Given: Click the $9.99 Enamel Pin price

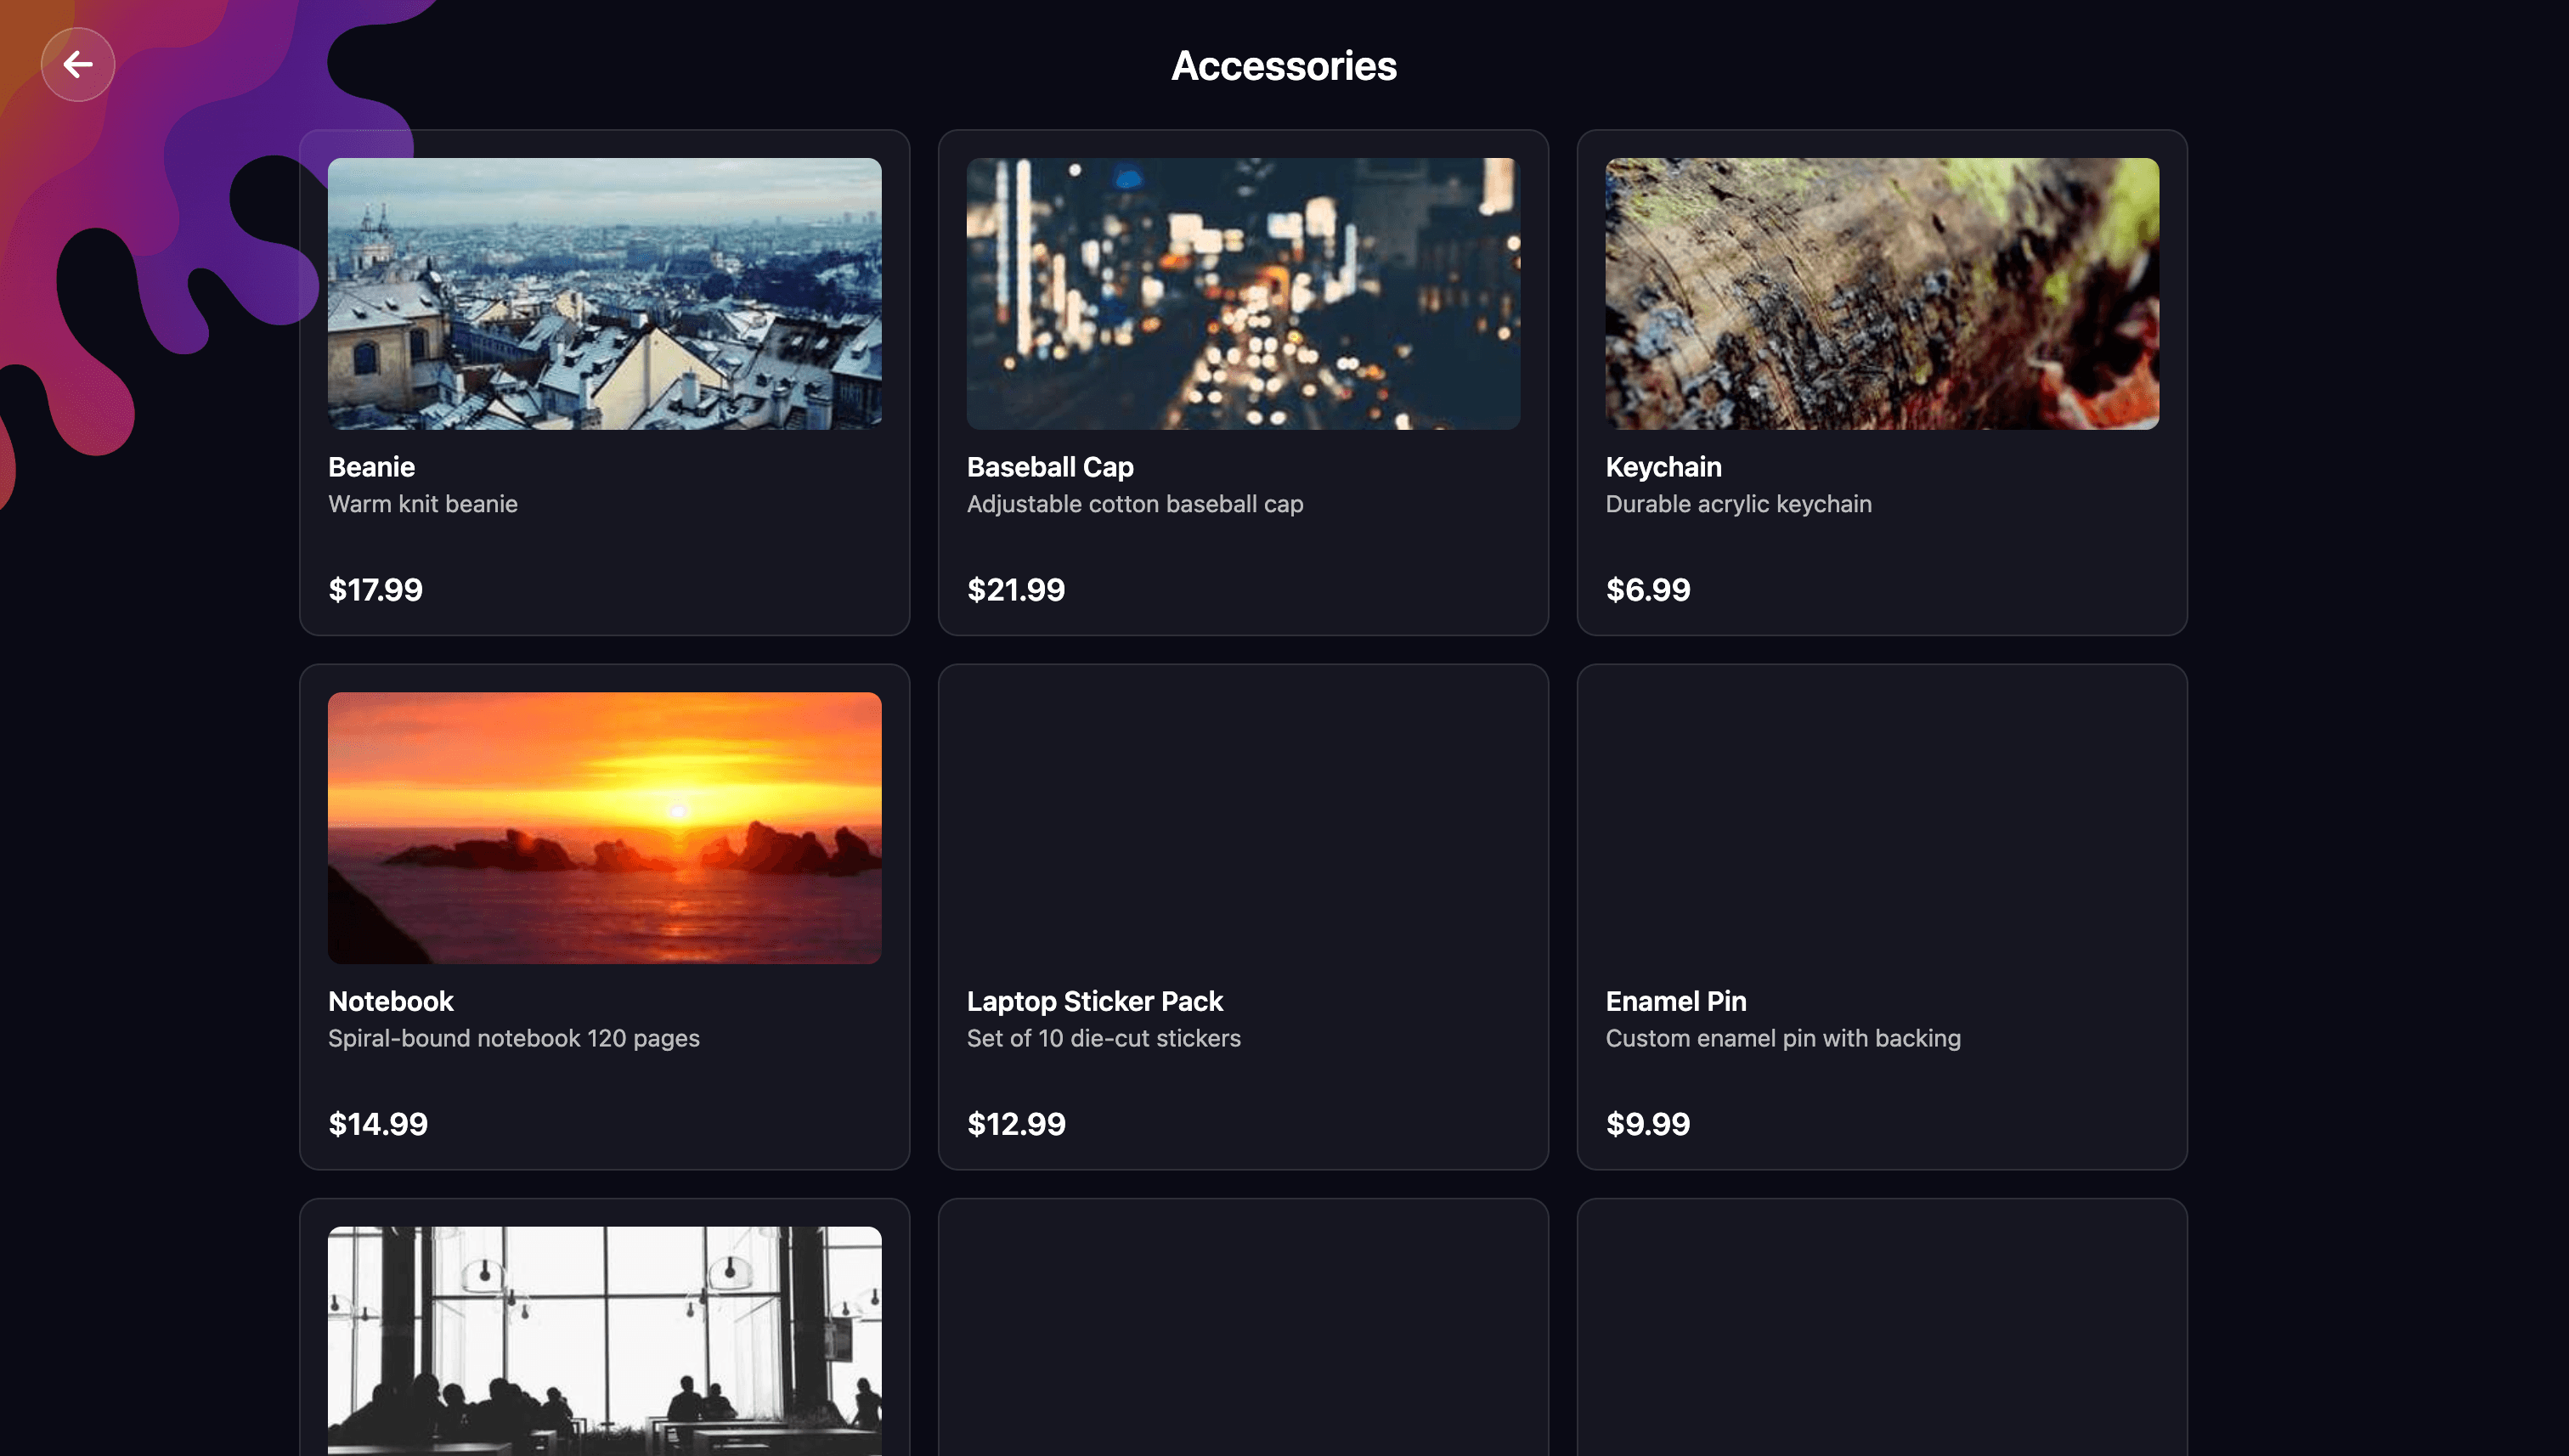Looking at the screenshot, I should pos(1647,1124).
